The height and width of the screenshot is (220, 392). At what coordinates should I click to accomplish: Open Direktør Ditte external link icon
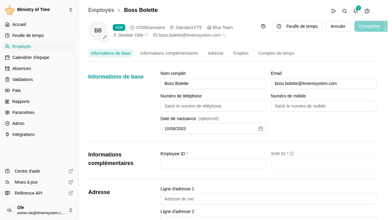click(146, 35)
